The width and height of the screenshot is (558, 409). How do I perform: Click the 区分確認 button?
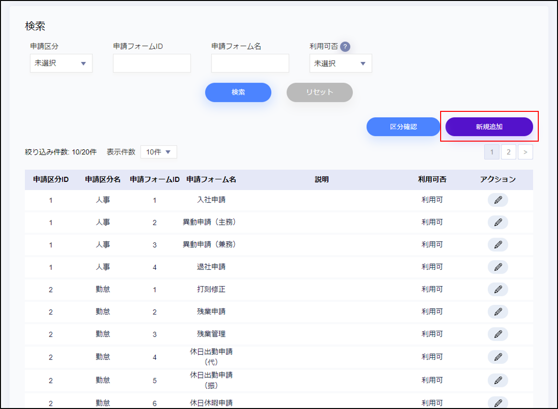[403, 127]
